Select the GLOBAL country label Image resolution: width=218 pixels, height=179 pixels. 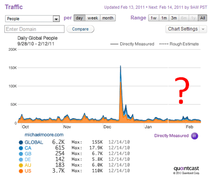[x=34, y=142]
